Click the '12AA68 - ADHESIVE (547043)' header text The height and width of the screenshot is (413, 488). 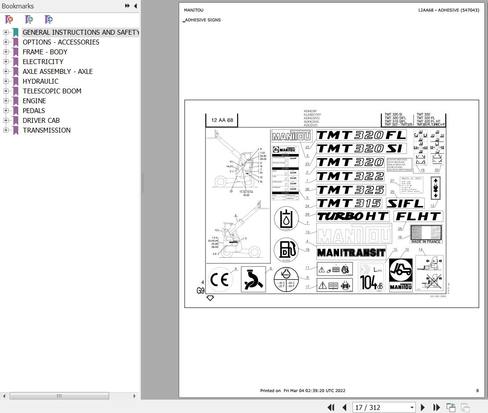[448, 10]
